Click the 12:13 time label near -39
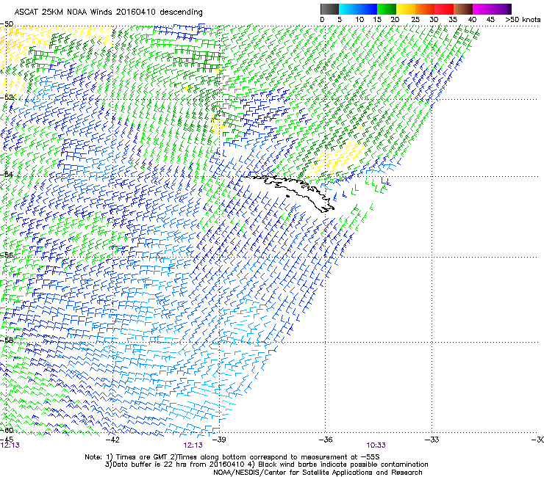The image size is (544, 477). click(193, 445)
